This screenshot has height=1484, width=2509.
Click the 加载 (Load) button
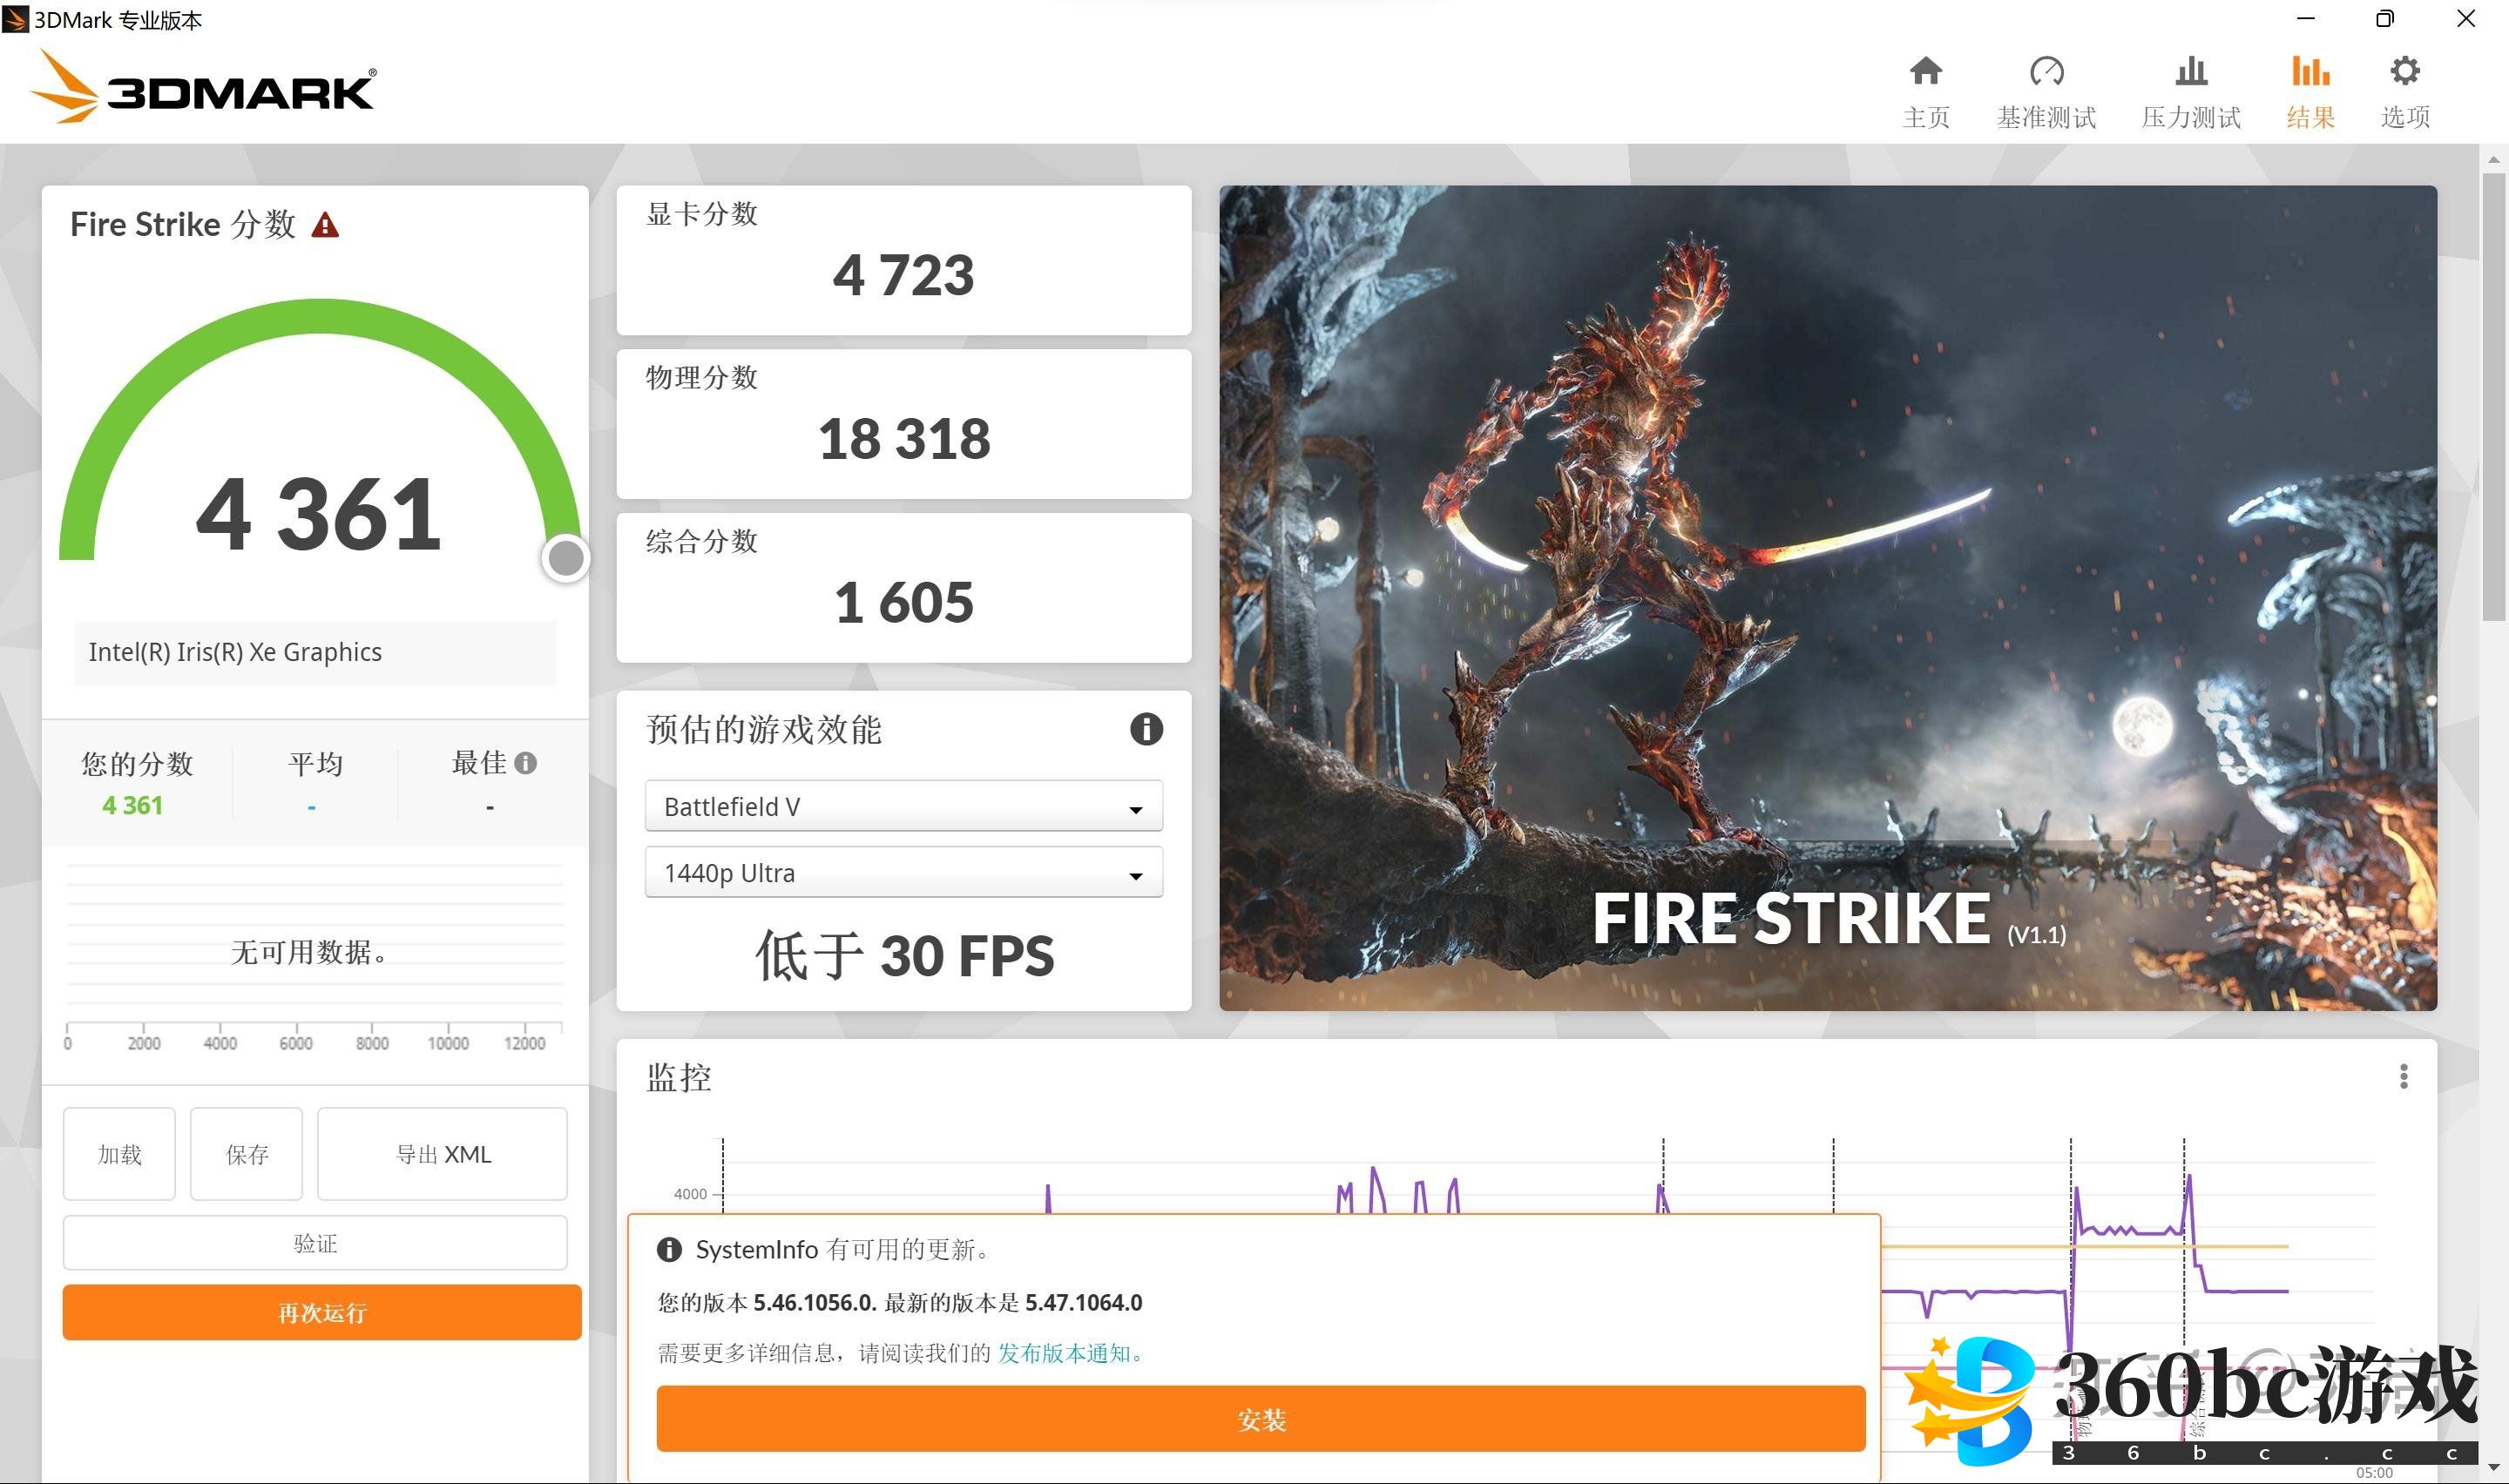119,1154
